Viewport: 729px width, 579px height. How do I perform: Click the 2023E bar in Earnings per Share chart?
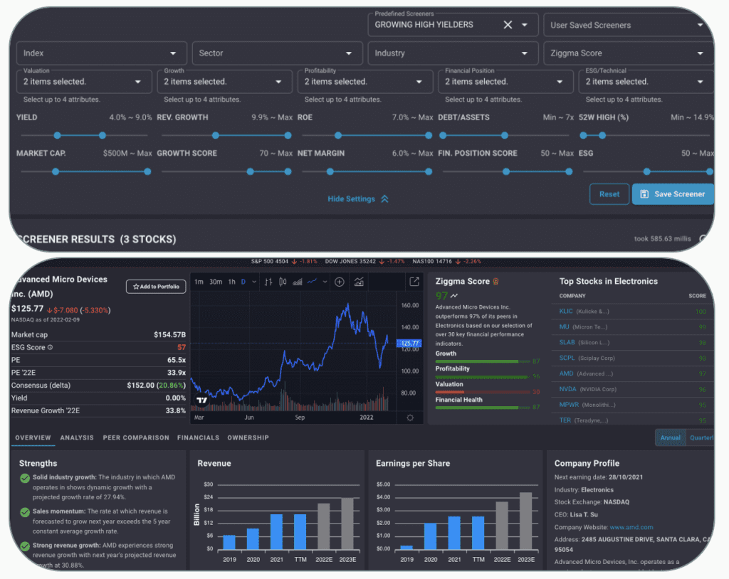coord(526,521)
